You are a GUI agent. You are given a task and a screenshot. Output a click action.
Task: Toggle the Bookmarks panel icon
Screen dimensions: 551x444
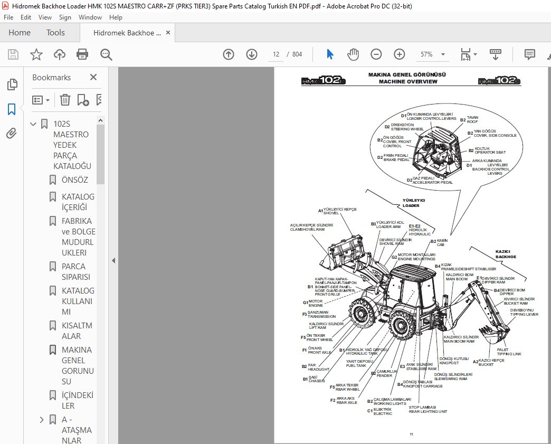tap(12, 109)
